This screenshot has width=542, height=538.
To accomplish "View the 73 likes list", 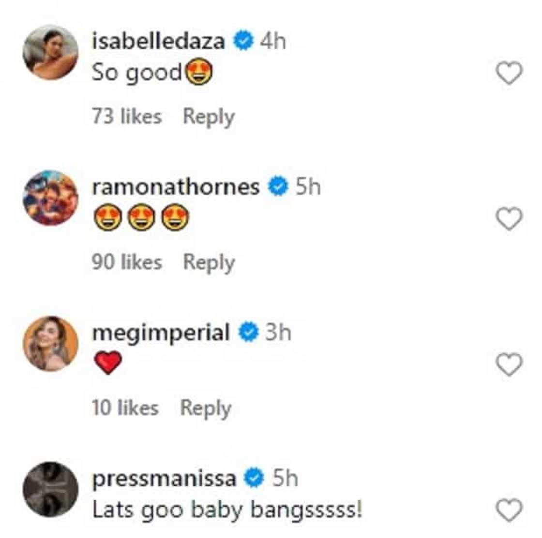I will (x=127, y=117).
